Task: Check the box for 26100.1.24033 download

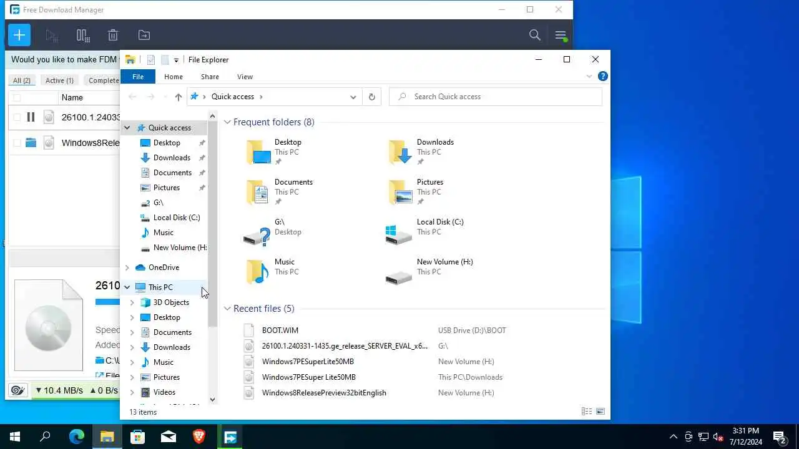Action: click(17, 117)
